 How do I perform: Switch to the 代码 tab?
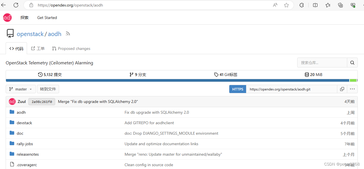coord(16,48)
